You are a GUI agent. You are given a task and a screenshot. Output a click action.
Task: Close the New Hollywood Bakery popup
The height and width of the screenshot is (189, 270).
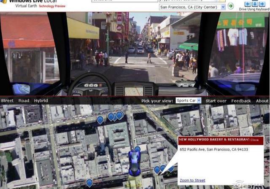coord(254,140)
